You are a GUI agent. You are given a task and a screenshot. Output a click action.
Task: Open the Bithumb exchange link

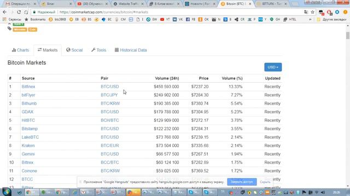click(29, 103)
